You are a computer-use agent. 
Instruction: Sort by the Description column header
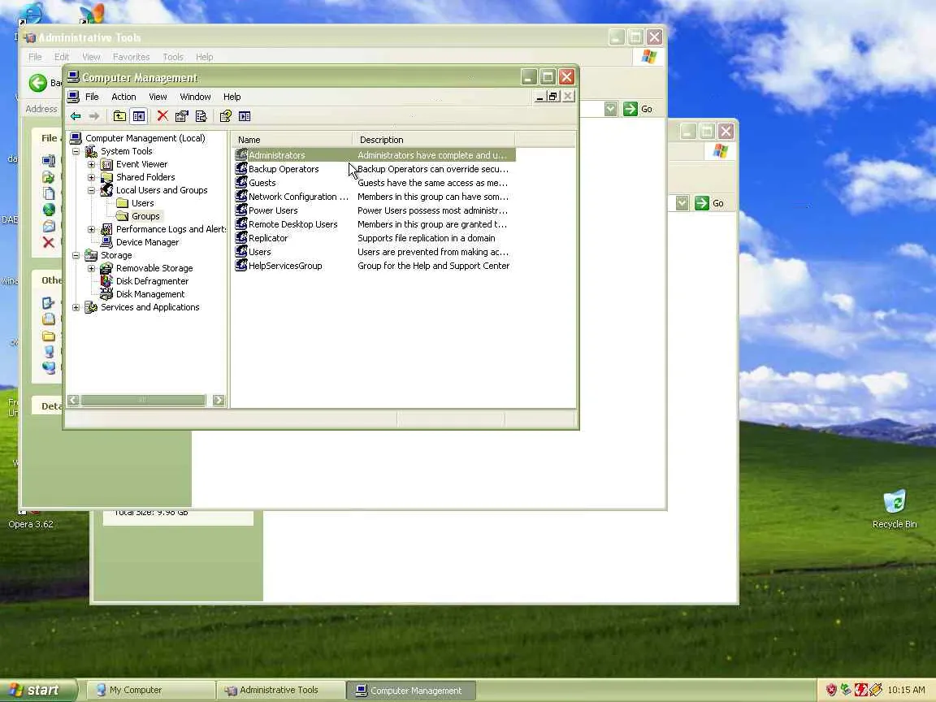(x=434, y=140)
